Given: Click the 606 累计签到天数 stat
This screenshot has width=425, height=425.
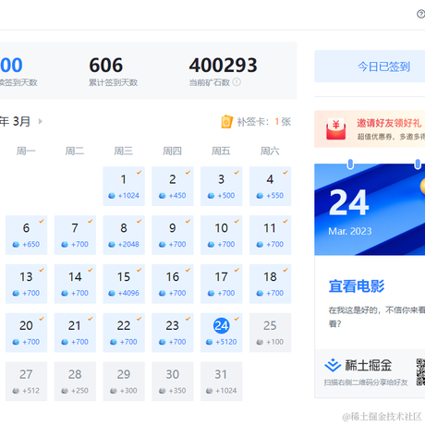Looking at the screenshot, I should (x=113, y=71).
